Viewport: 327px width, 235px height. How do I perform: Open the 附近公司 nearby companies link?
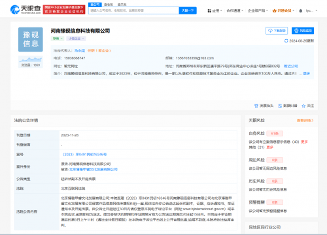(290, 66)
